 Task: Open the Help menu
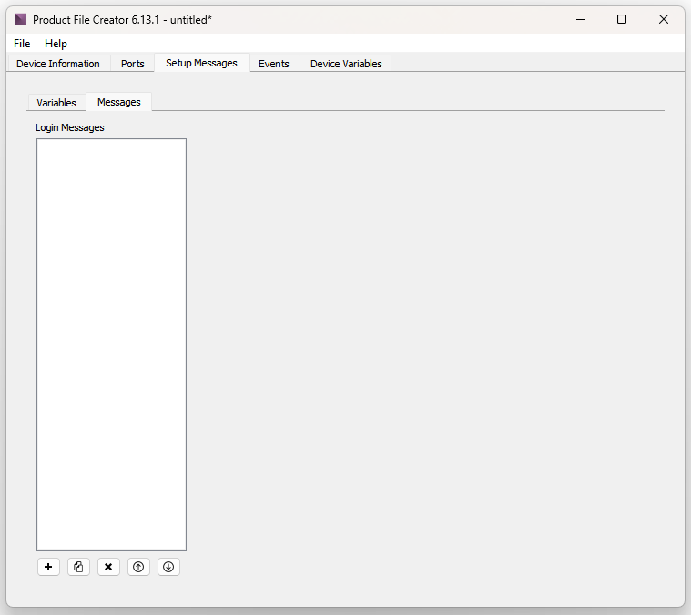tap(56, 44)
